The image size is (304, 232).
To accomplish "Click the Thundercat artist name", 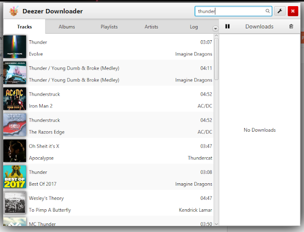I will pyautogui.click(x=200, y=158).
